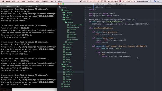Image resolution: width=162 pixels, height=91 pixels.
Task: Click file icon beside admin.py
Action: click(64, 47)
